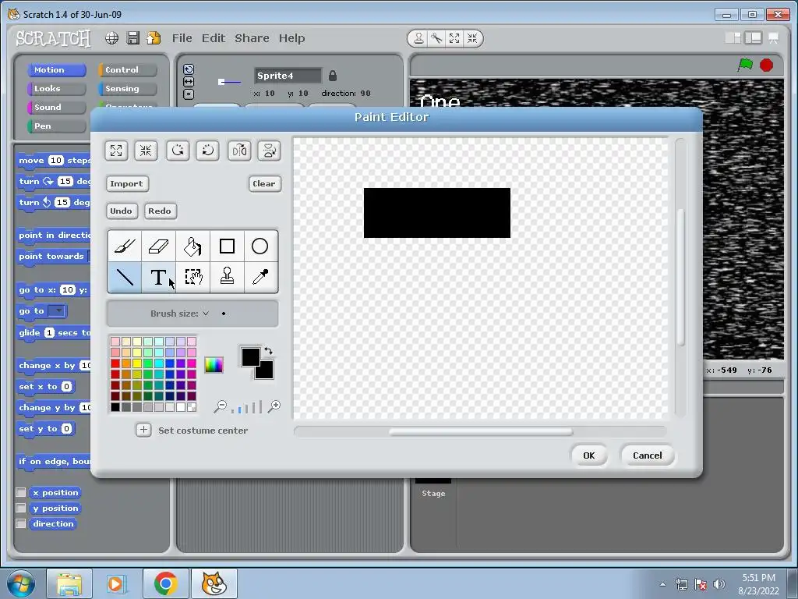Click the Undo button
This screenshot has height=599, width=798.
(121, 211)
